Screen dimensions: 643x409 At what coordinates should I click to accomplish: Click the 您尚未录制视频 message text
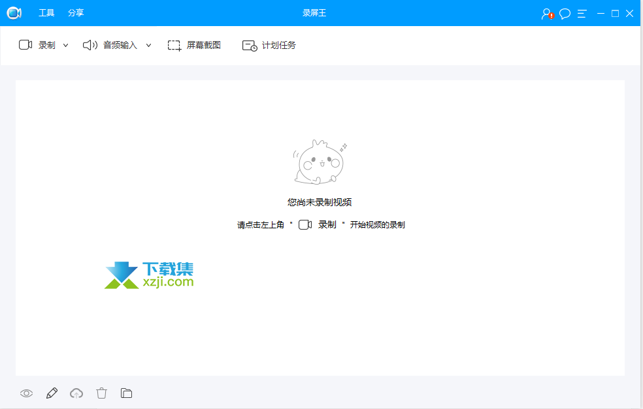point(320,202)
